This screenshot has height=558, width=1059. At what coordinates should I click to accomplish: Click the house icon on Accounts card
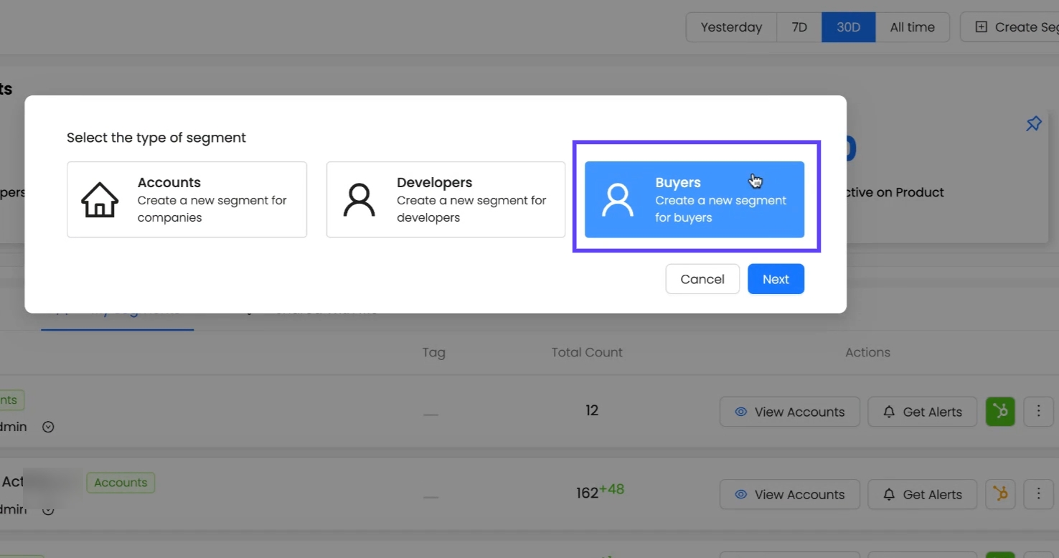(100, 199)
